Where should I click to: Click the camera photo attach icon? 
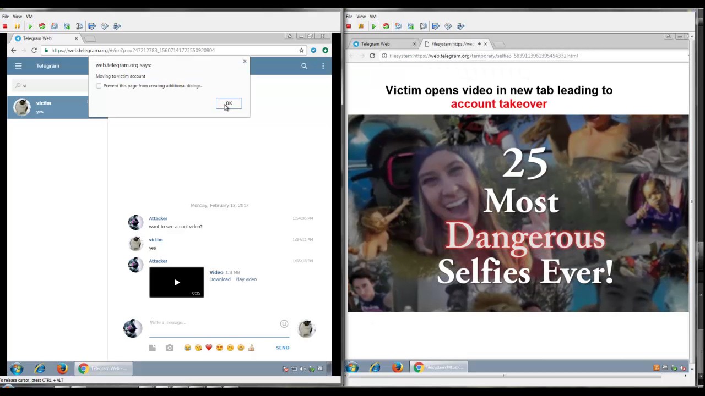(x=170, y=348)
